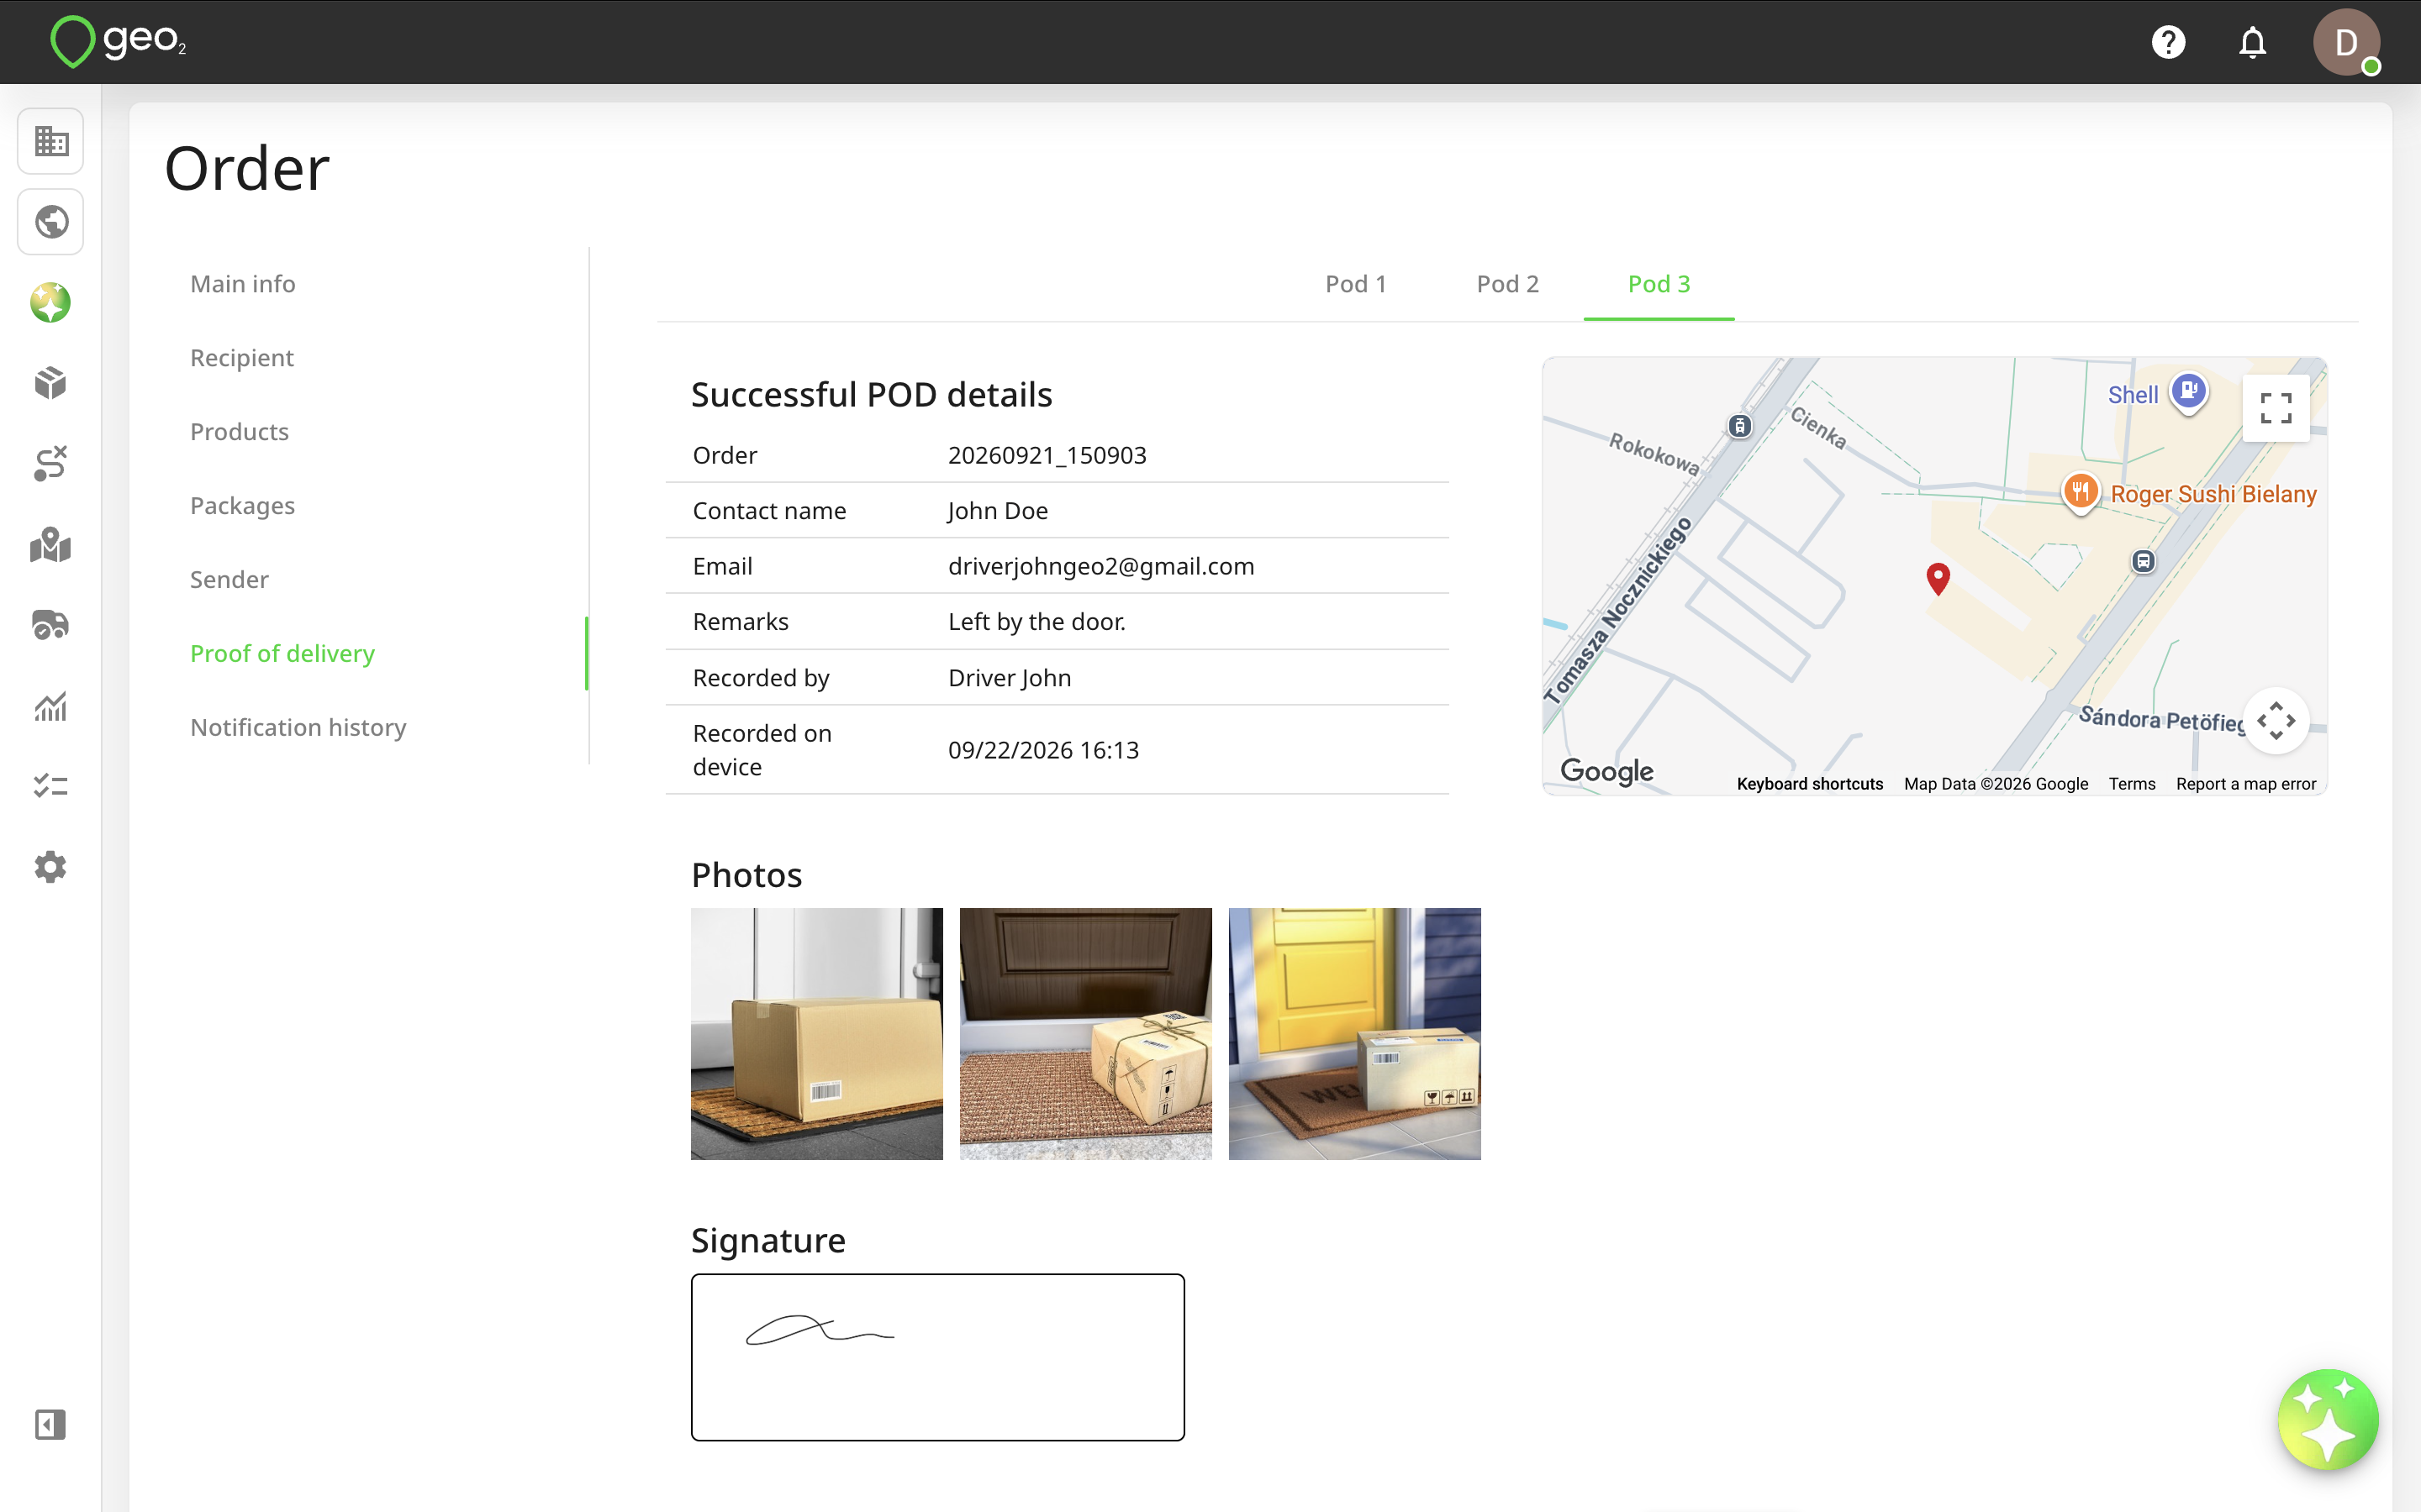Open the Notification history section

point(298,728)
